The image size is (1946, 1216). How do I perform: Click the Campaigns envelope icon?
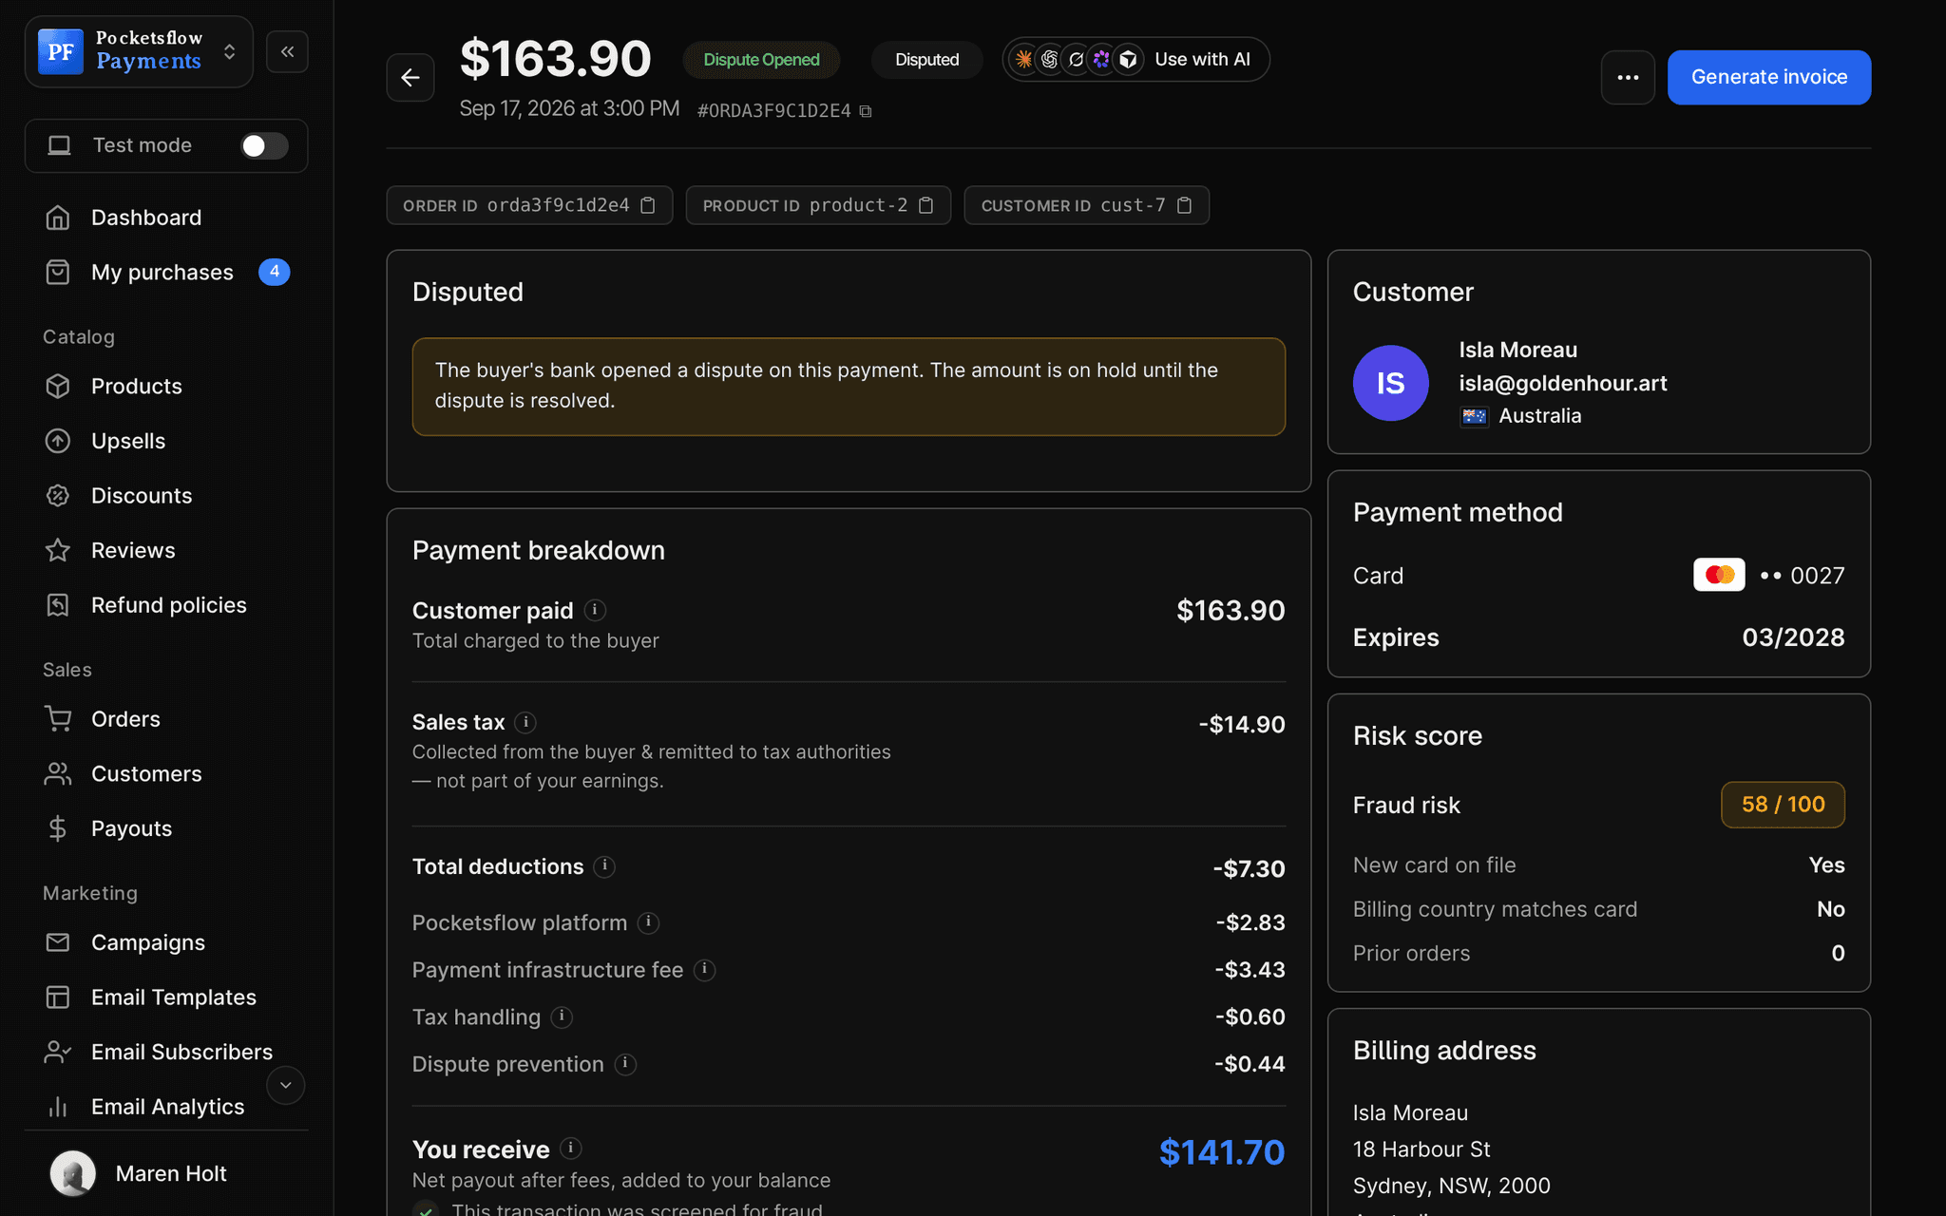coord(58,942)
